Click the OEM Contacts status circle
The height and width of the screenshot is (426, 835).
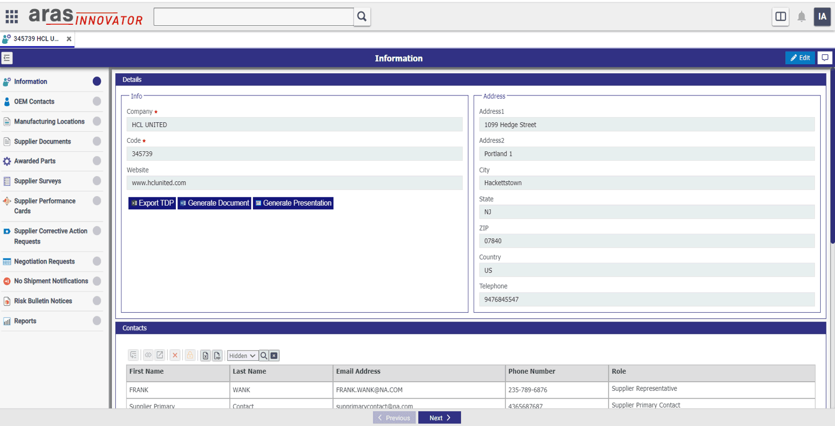point(97,101)
